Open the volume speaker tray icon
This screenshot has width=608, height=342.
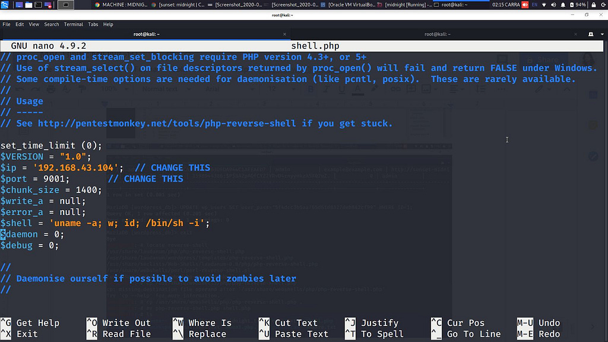pos(553,5)
